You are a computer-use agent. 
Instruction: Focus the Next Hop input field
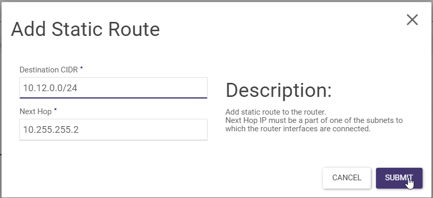(113, 130)
